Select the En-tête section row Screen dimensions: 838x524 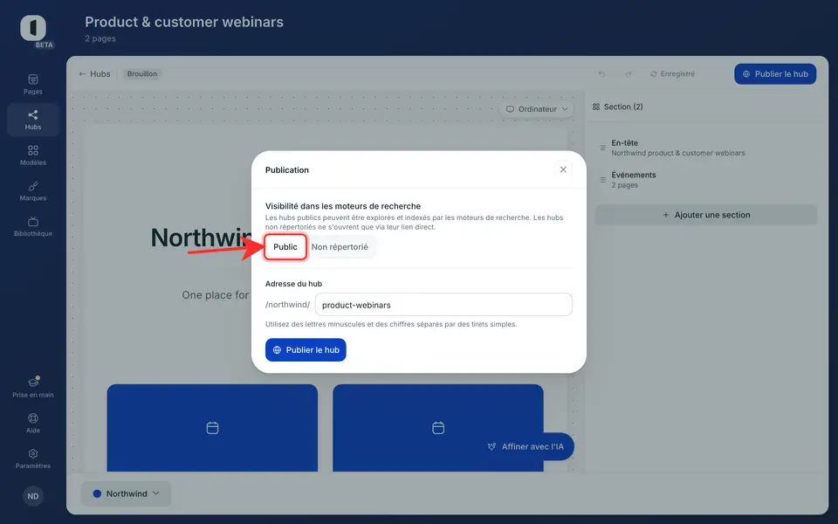pos(706,148)
